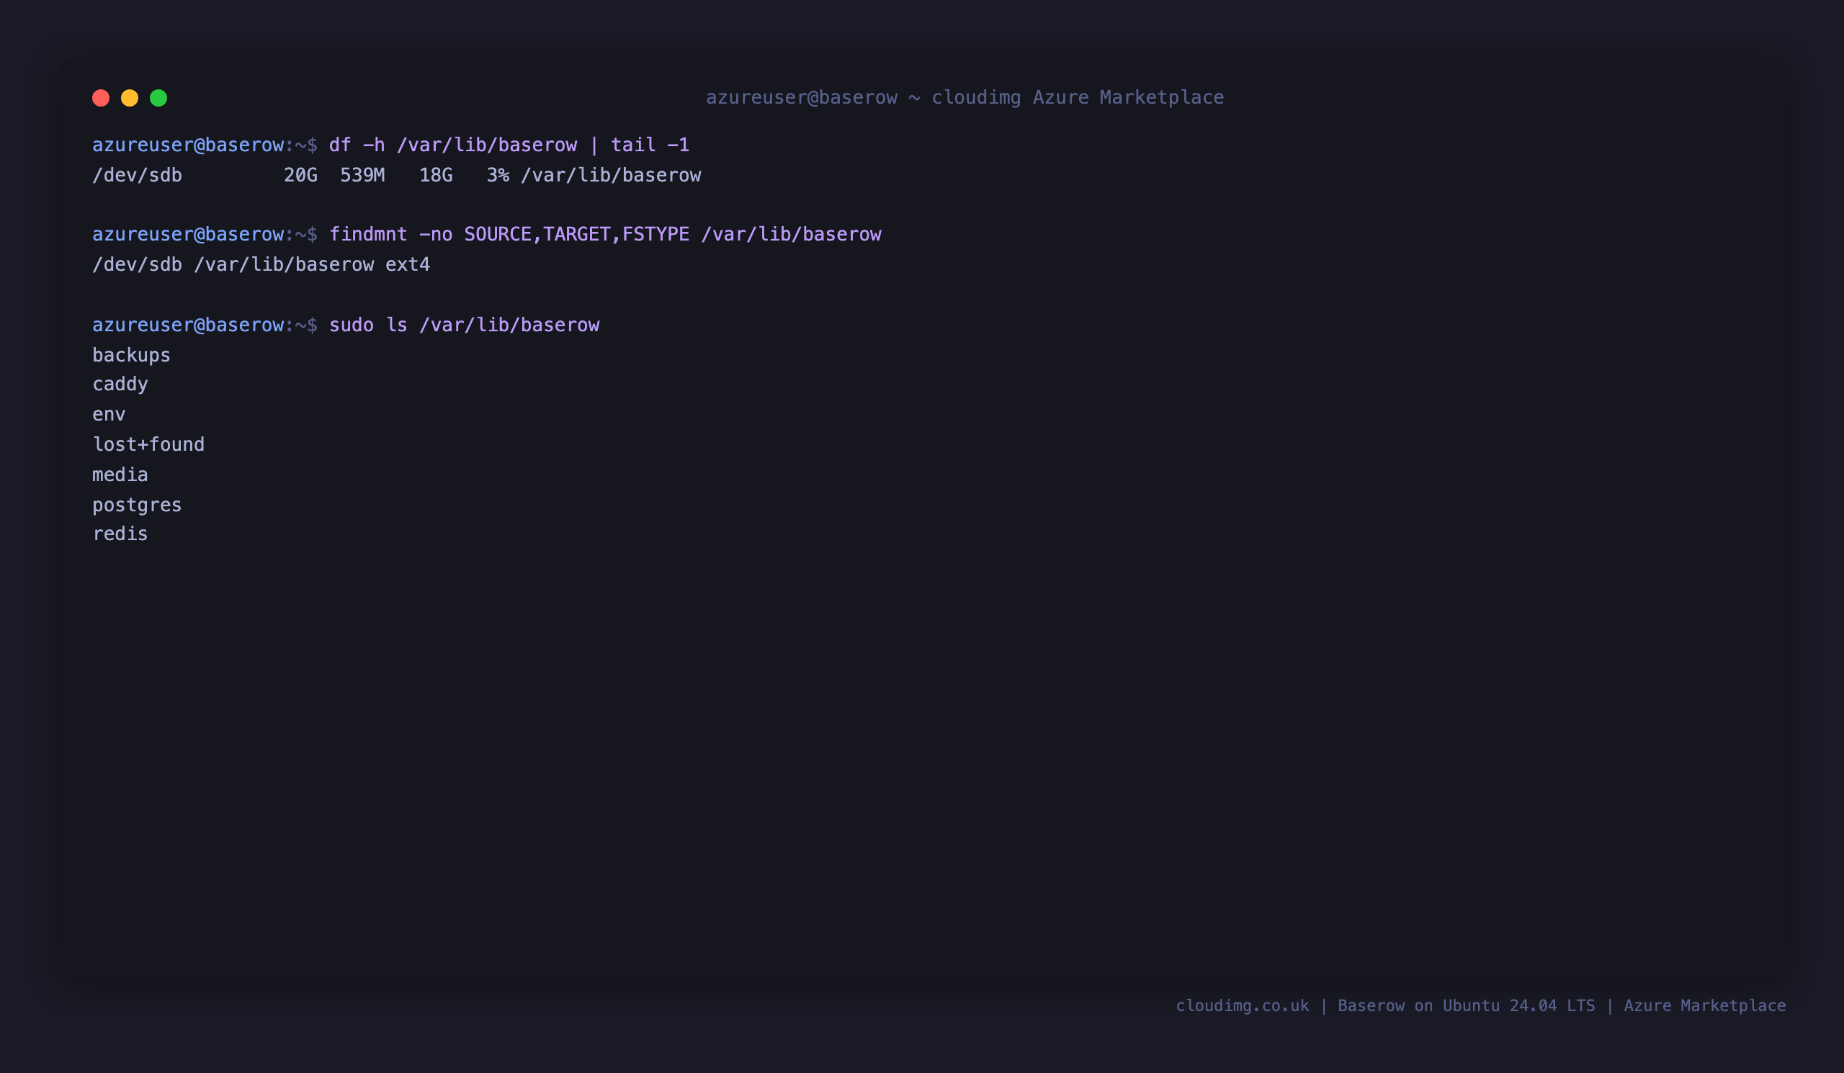Click the 'caddy' directory entry

[x=120, y=385]
